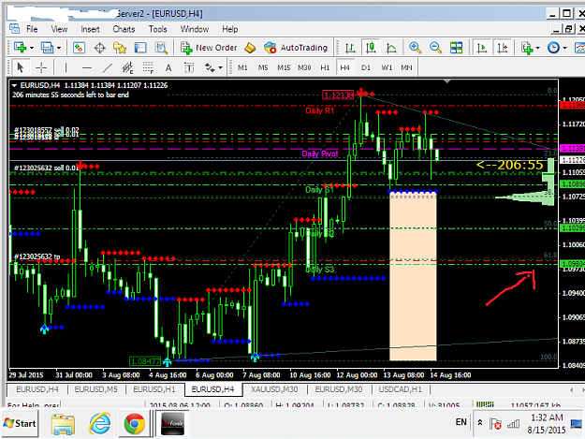Image resolution: width=585 pixels, height=439 pixels.
Task: Click the chart shift triangle marker atop chart
Action: point(447,81)
